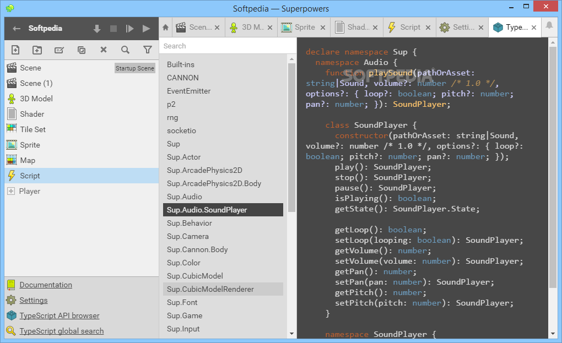Close the 3D M.. tab
This screenshot has width=562, height=343.
[270, 28]
